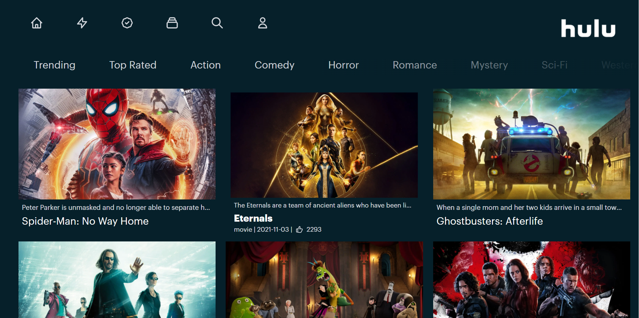Click the verified badge checkmark icon
The image size is (639, 318).
click(127, 23)
